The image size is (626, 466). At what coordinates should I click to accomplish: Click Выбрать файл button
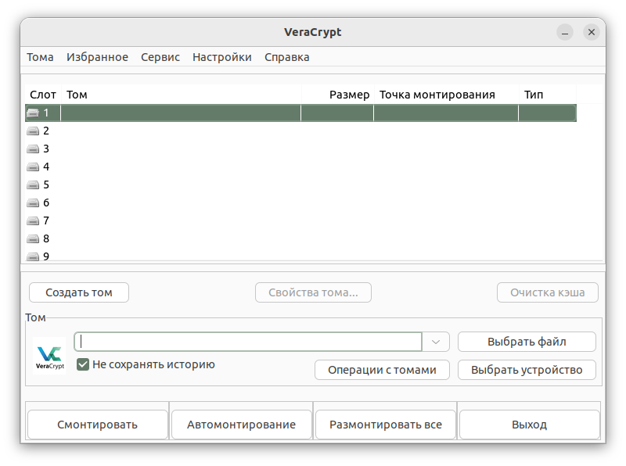pos(527,342)
